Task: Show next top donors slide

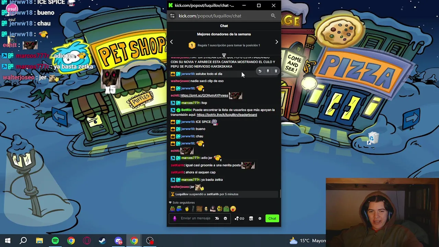Action: pyautogui.click(x=277, y=42)
